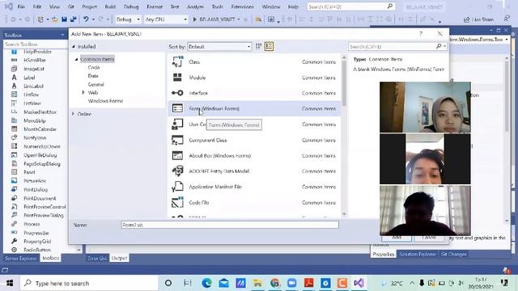Open Zoom from the taskbar
The width and height of the screenshot is (518, 291).
tap(291, 283)
